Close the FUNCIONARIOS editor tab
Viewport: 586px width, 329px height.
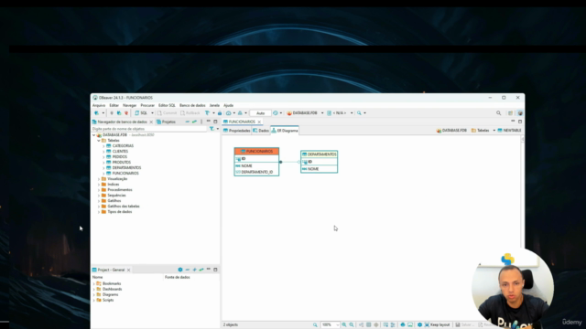(259, 122)
